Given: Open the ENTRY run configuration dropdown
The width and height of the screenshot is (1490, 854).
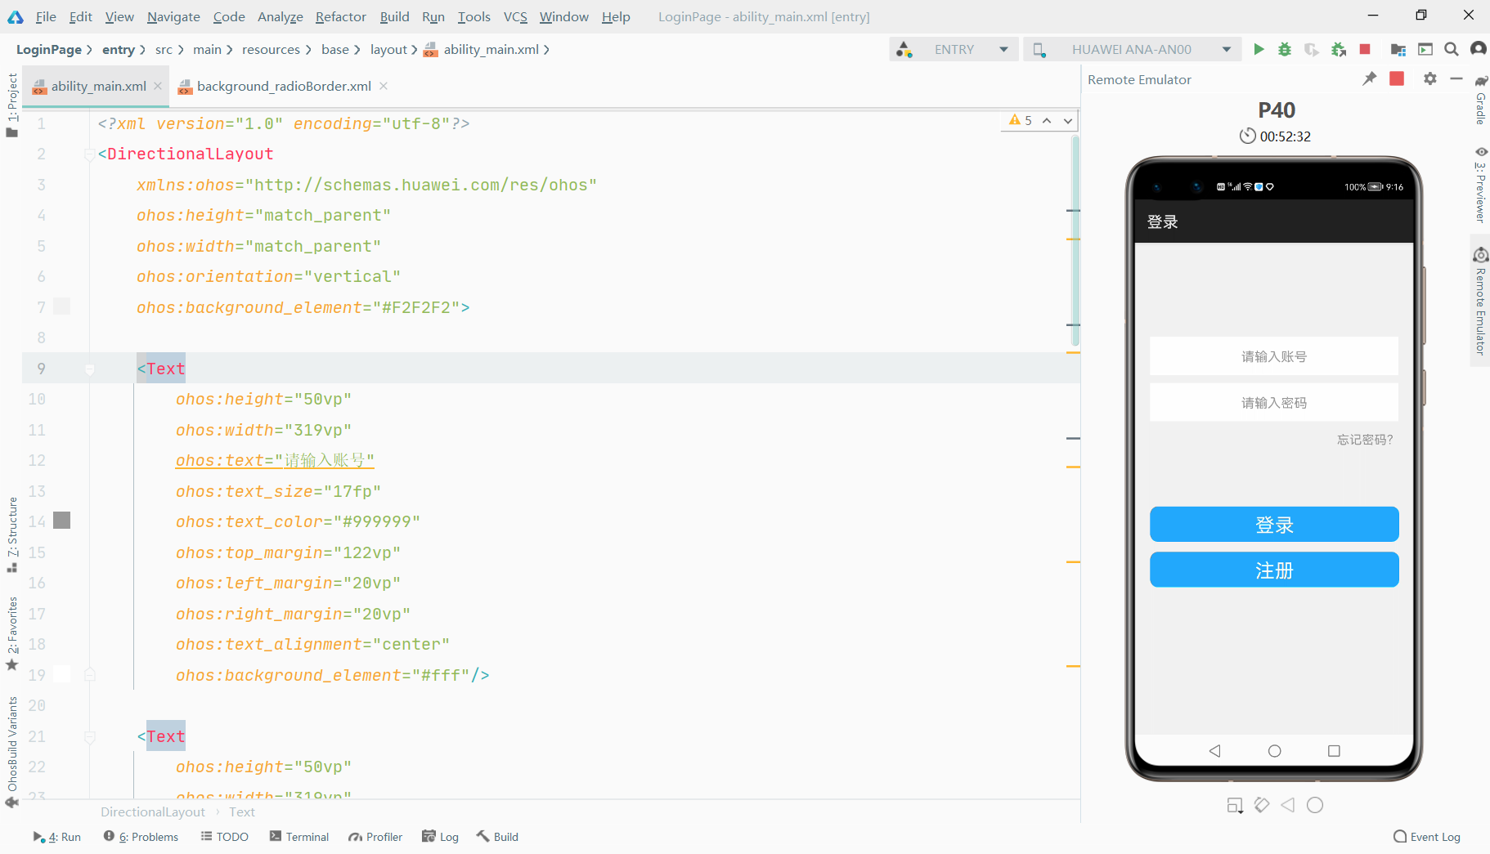Looking at the screenshot, I should tap(1003, 49).
